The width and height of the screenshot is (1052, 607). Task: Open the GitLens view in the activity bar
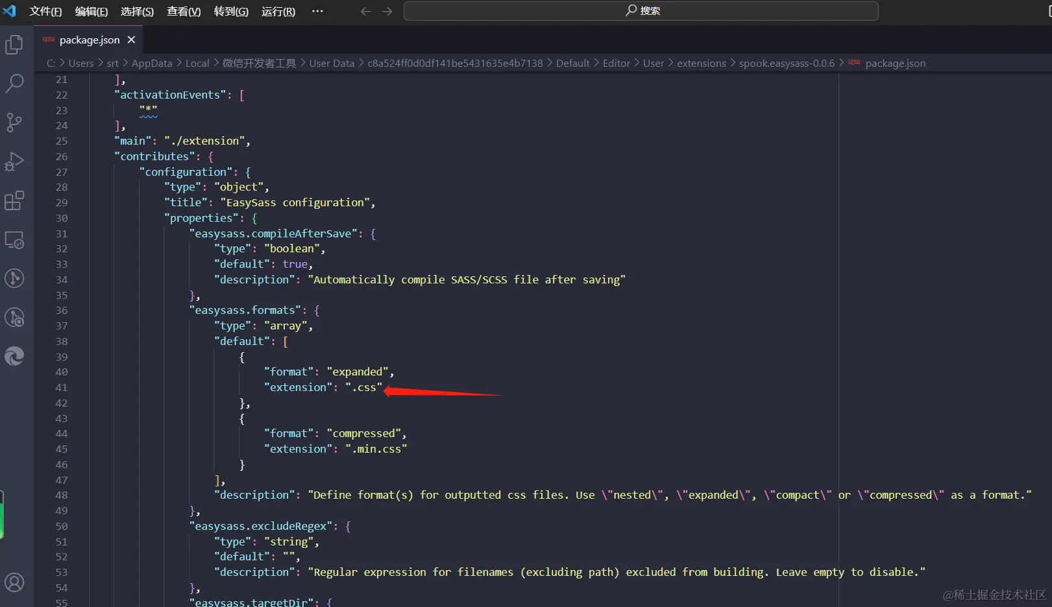[x=14, y=278]
